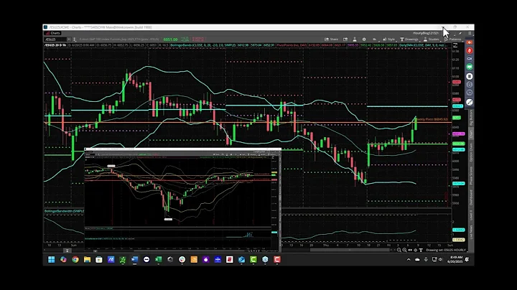Click the zoom in magnifier icon
This screenshot has height=290, width=517.
(404, 250)
